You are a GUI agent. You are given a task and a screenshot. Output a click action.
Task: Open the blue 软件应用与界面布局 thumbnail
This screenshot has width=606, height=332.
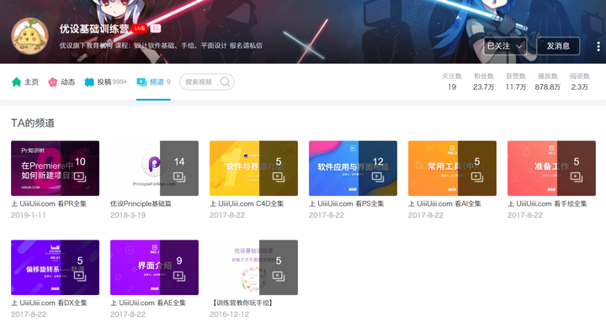tap(353, 168)
